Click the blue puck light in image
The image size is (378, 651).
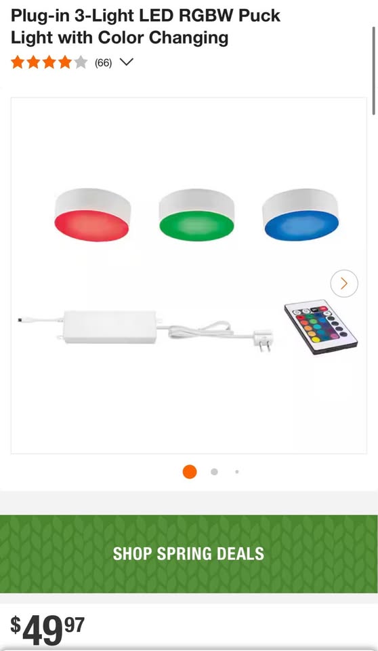tap(301, 215)
